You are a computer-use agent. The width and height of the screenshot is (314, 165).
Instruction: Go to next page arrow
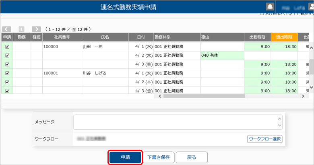37,29
